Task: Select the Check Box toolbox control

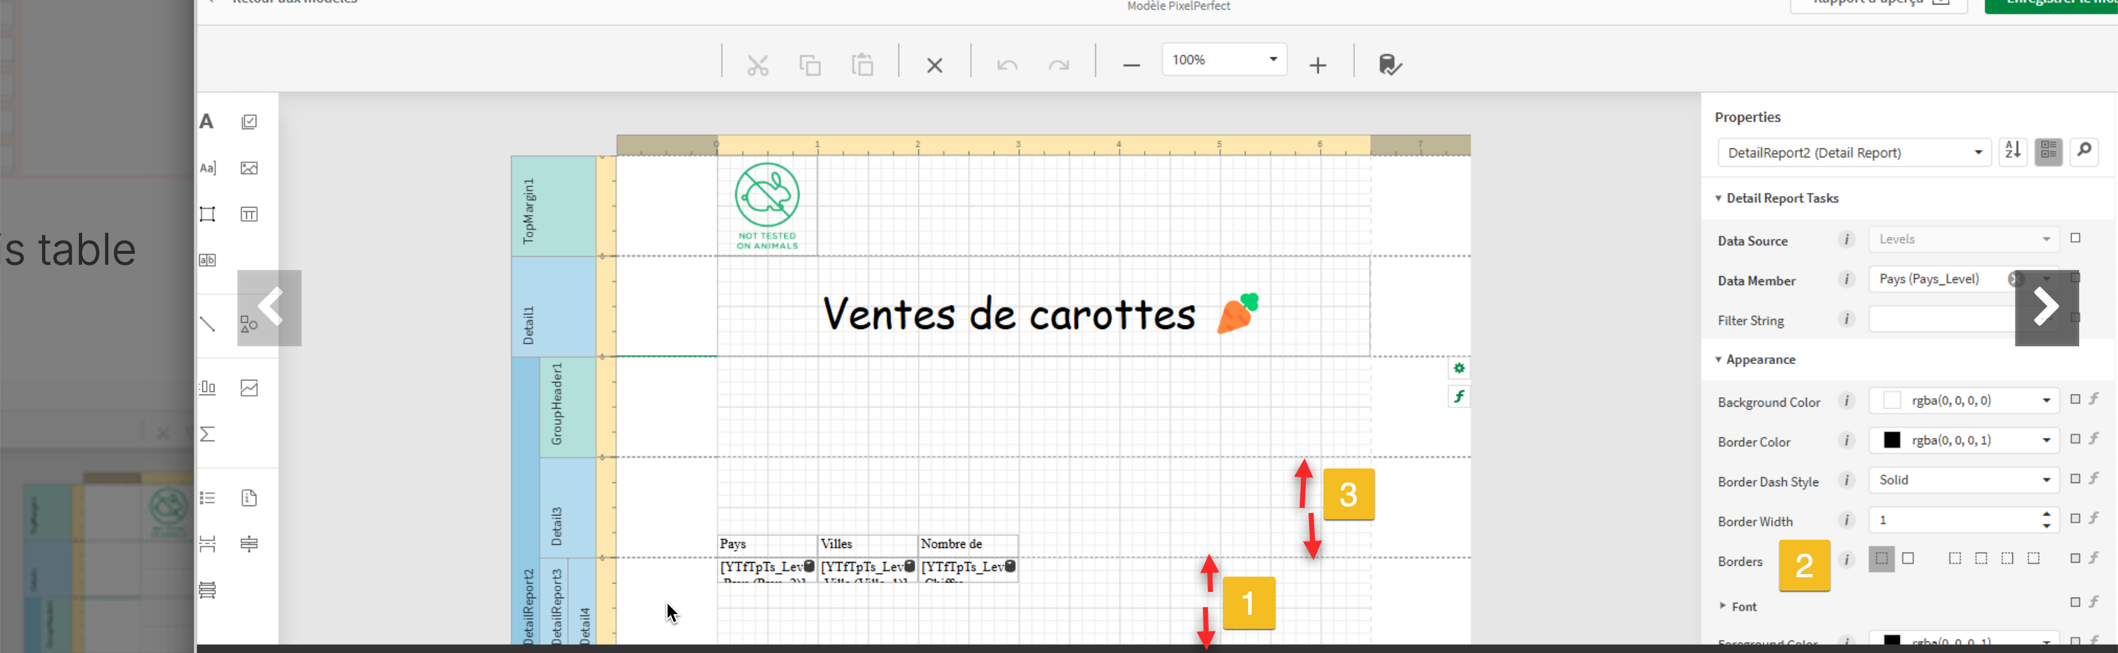Action: point(249,122)
